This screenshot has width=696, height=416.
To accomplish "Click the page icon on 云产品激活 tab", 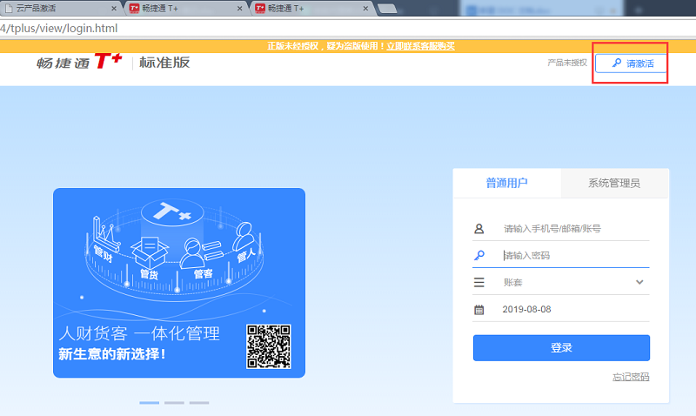I will click(x=9, y=8).
